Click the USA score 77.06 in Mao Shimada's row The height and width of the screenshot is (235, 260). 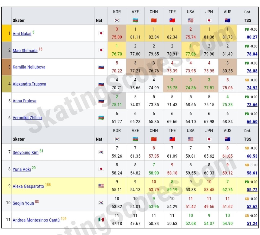(191, 54)
